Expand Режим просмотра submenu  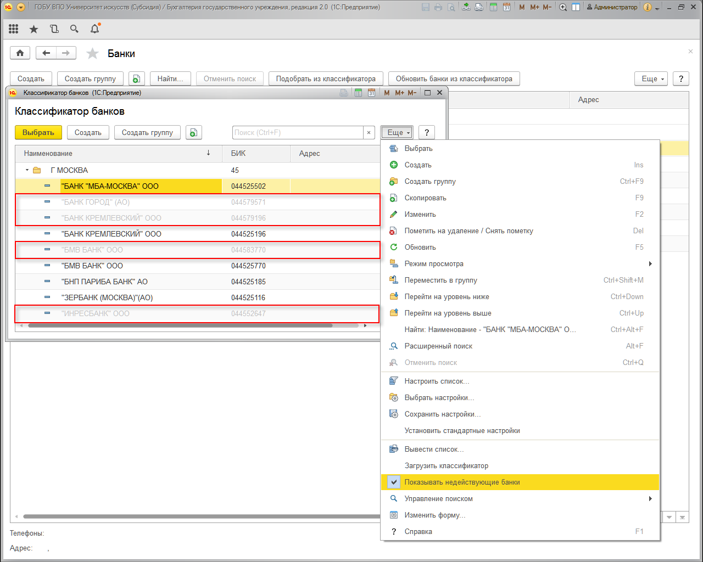pos(520,263)
